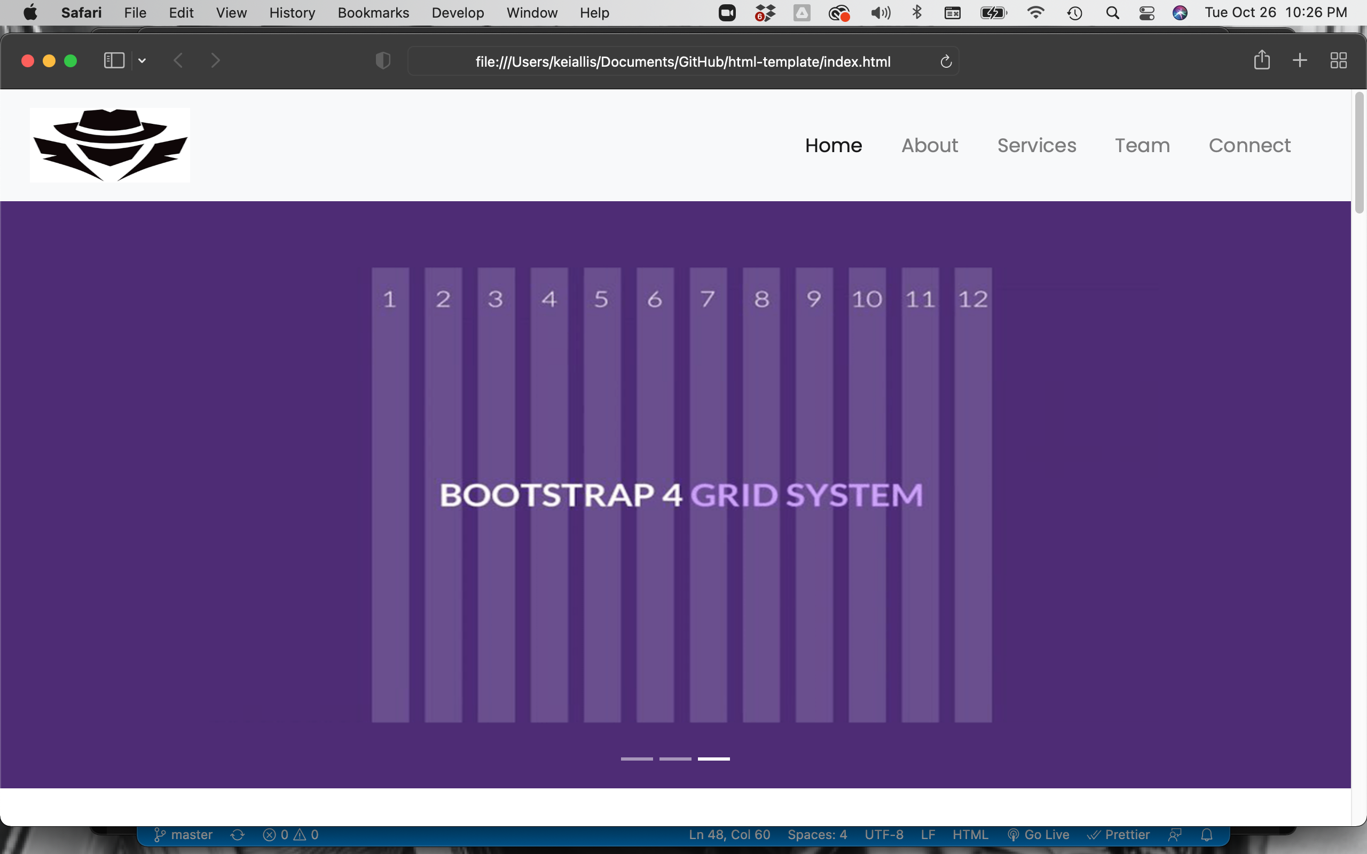Screen dimensions: 1367x854
Task: Select the second carousel indicator
Action: tap(675, 758)
